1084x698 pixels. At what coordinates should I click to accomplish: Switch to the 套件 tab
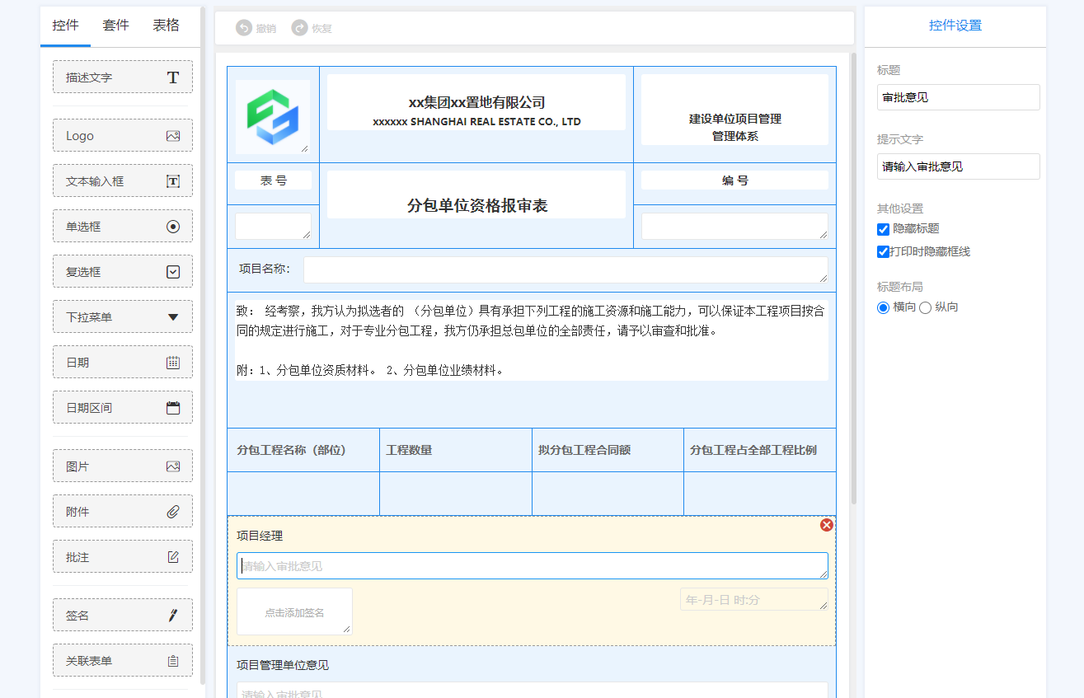(115, 25)
